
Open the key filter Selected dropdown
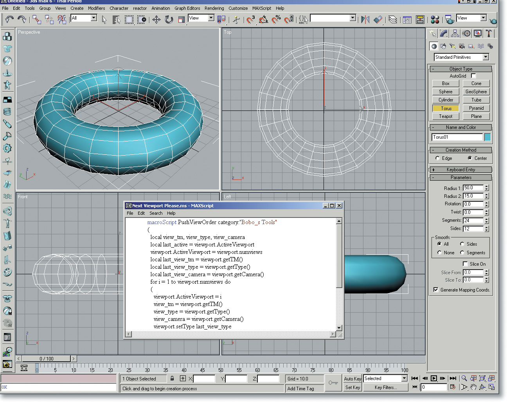coord(386,378)
